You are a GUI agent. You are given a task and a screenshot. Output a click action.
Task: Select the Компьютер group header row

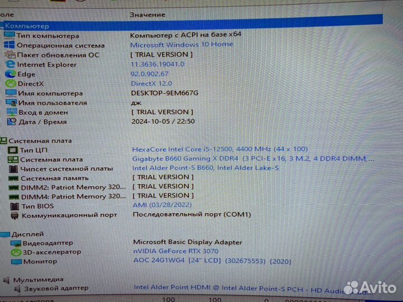pyautogui.click(x=28, y=26)
